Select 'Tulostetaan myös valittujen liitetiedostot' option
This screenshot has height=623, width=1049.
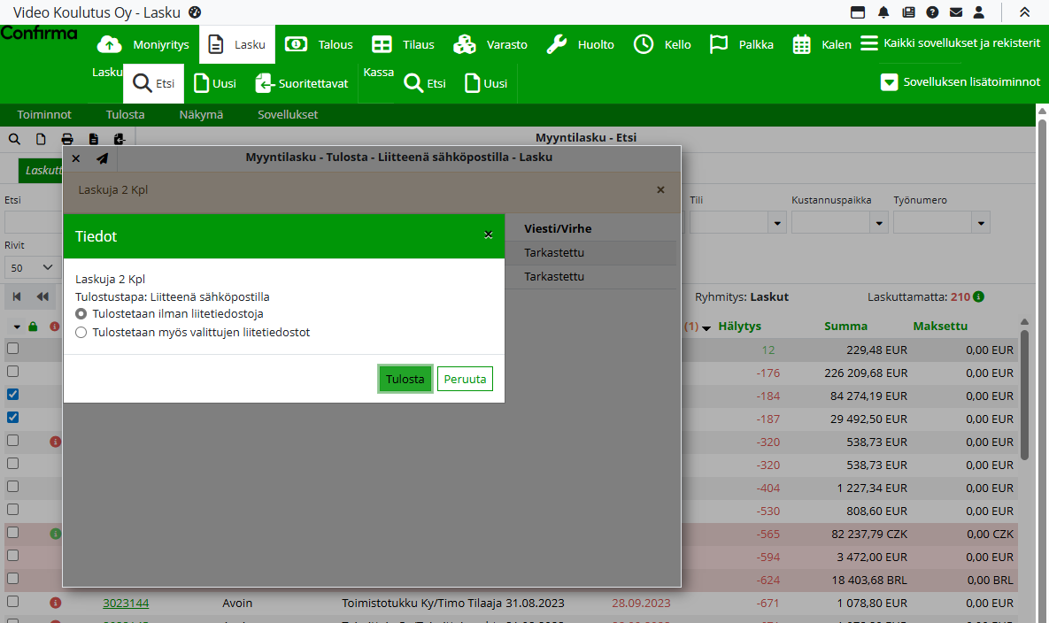click(81, 333)
